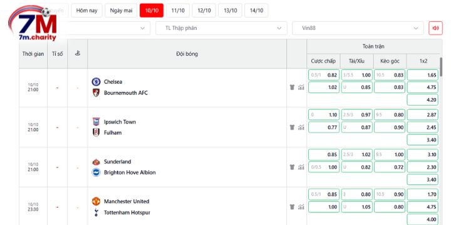The image size is (451, 225).
Task: Bet Sunderland corners under at 0.72
Action: pyautogui.click(x=390, y=167)
